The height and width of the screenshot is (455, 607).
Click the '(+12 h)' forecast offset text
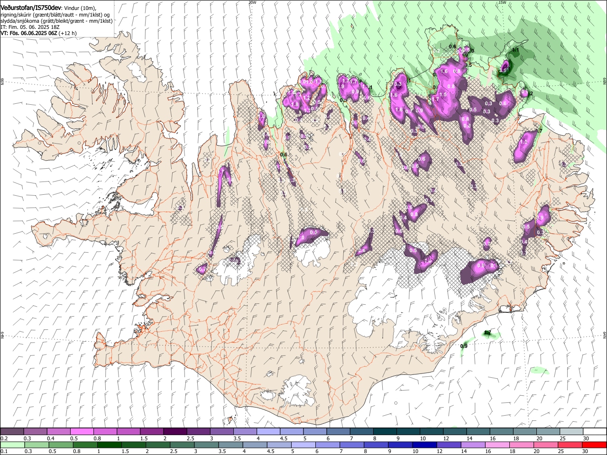(x=67, y=34)
